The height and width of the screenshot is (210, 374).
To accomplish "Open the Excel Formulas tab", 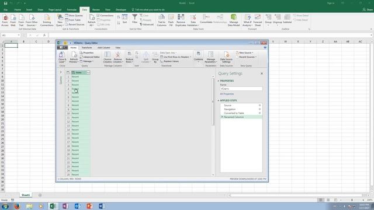I will click(x=71, y=10).
